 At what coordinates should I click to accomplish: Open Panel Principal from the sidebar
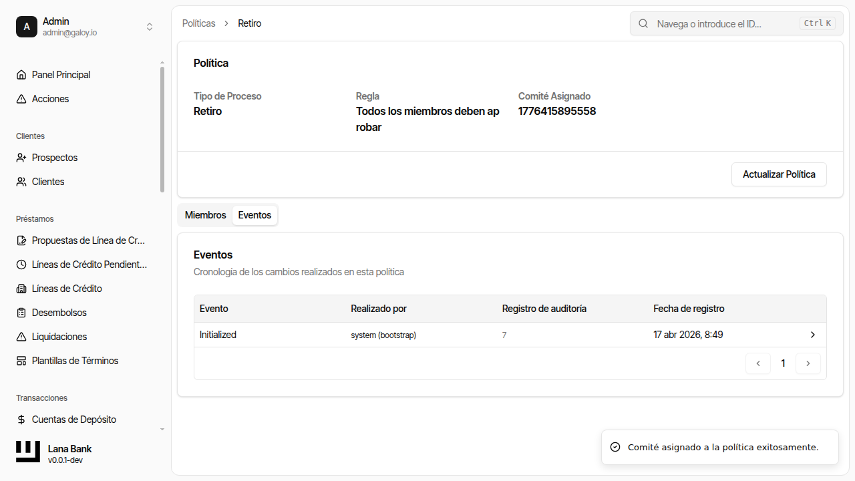61,74
